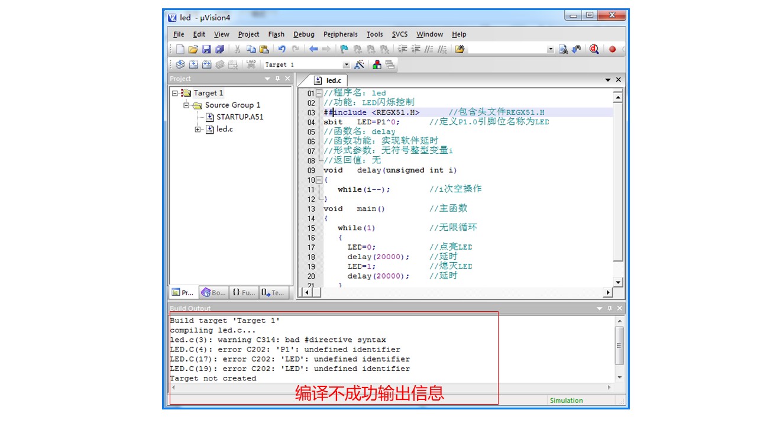
Task: Close the Project panel
Action: [x=287, y=79]
